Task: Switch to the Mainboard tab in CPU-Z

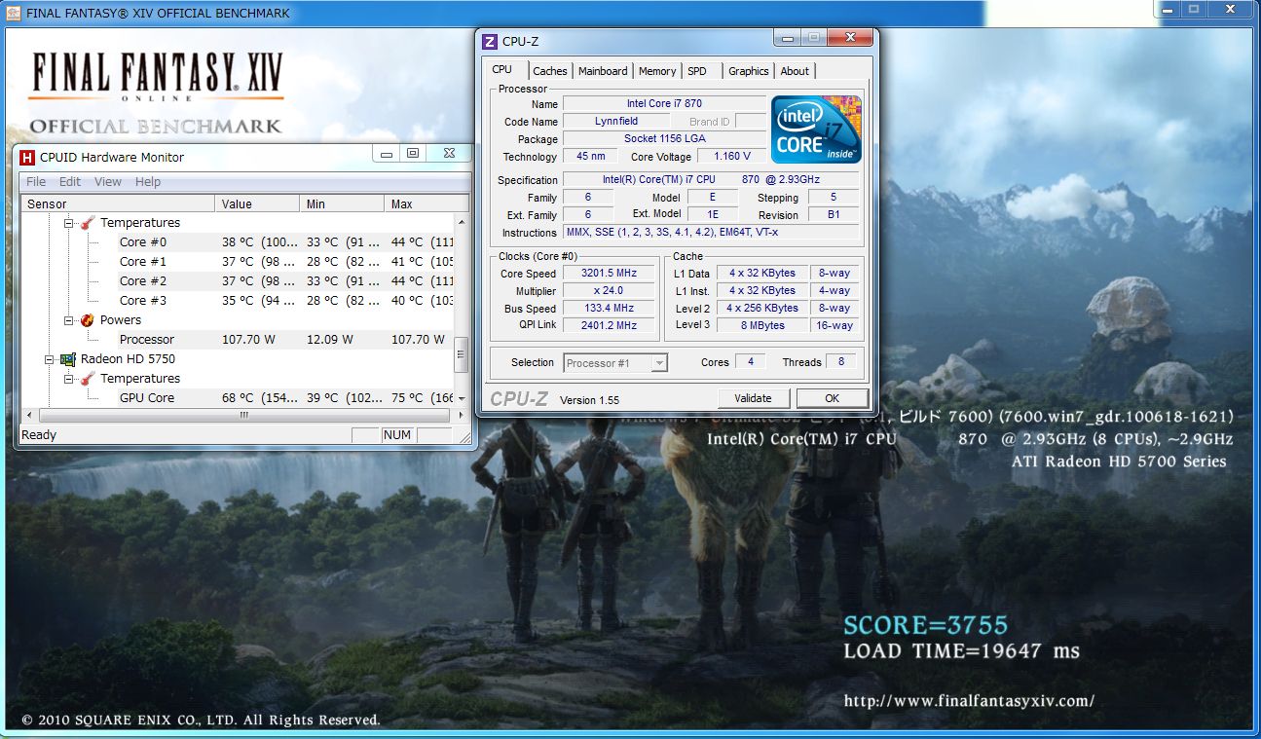Action: pyautogui.click(x=603, y=71)
